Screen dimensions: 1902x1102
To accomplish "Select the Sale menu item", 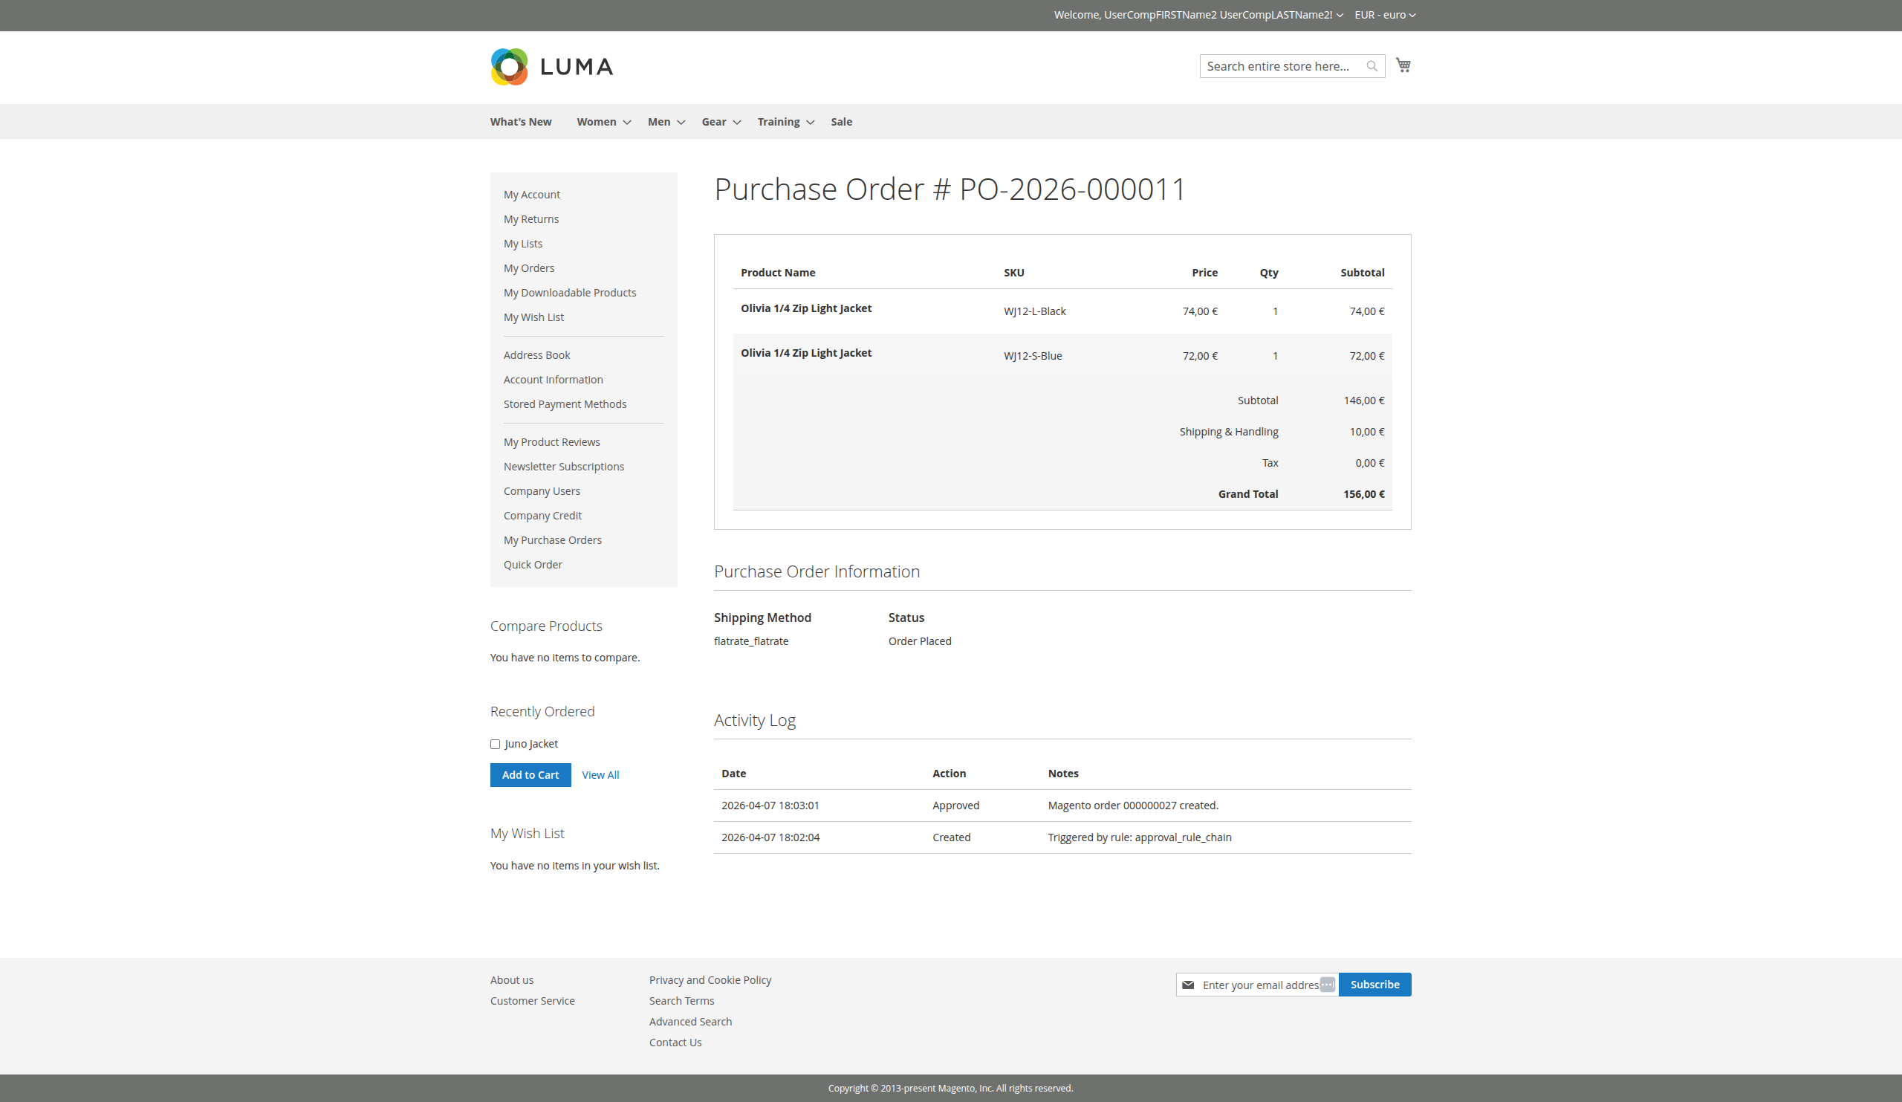I will pyautogui.click(x=841, y=122).
